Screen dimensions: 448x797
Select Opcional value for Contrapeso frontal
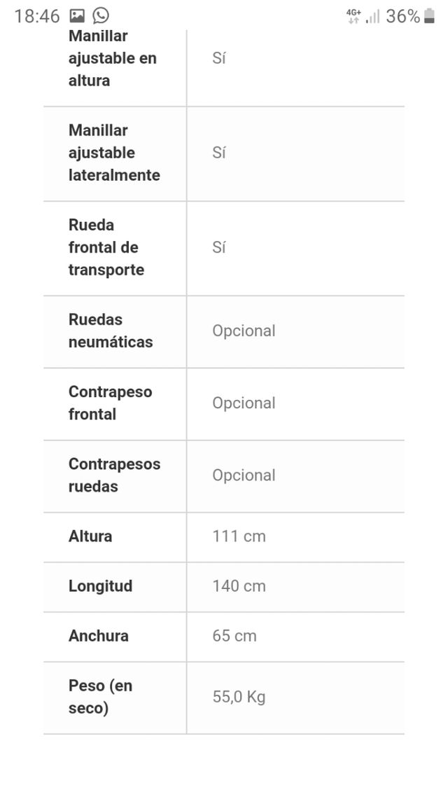pyautogui.click(x=244, y=403)
